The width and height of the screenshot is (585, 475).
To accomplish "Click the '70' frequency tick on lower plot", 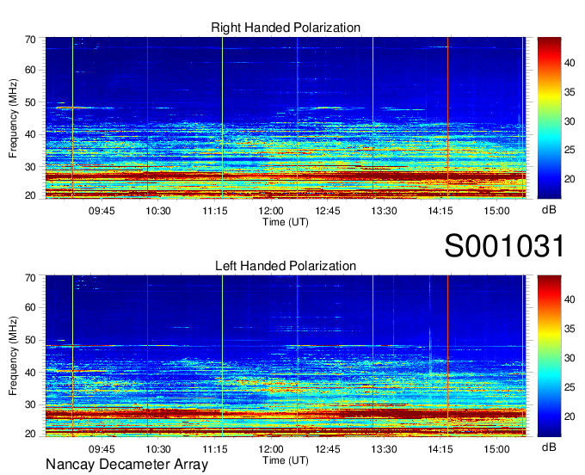I will pos(30,278).
